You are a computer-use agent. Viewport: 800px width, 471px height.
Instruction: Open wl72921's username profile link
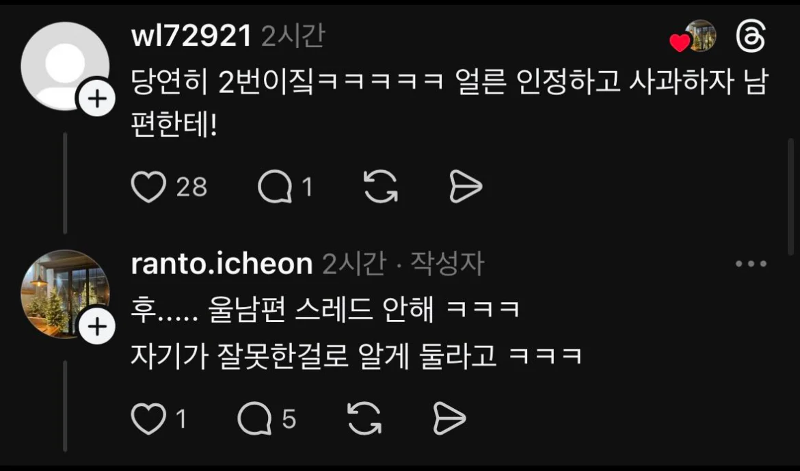[191, 36]
